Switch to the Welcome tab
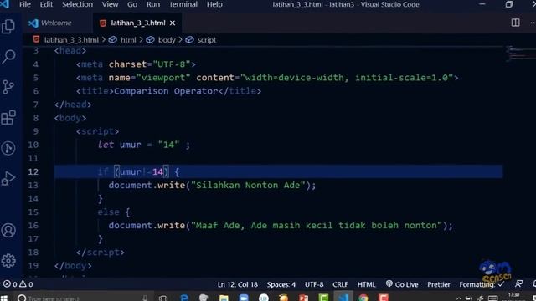The height and width of the screenshot is (301, 536). click(58, 23)
